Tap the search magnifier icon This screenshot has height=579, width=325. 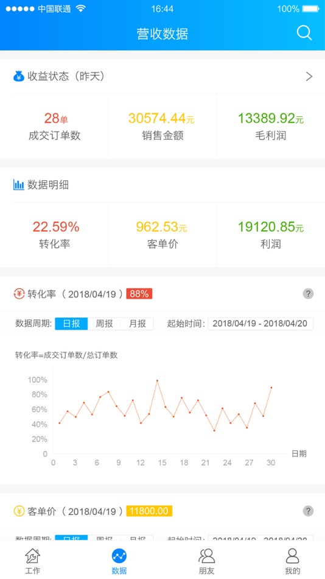coord(304,34)
